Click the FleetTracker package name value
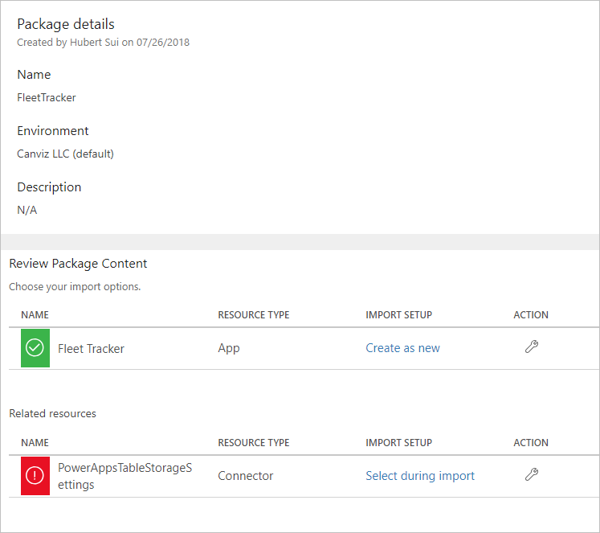Viewport: 600px width, 533px height. tap(47, 97)
